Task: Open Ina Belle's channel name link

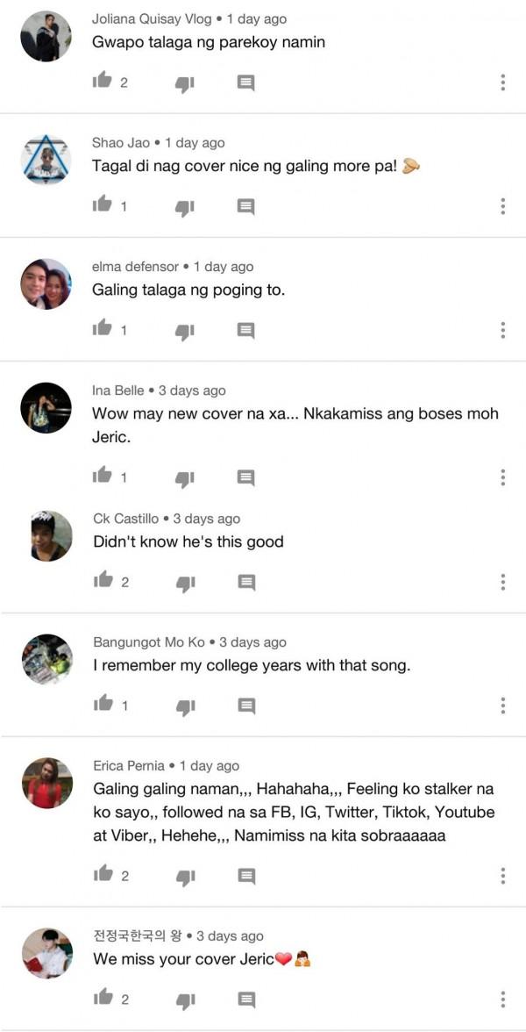Action: pos(118,391)
